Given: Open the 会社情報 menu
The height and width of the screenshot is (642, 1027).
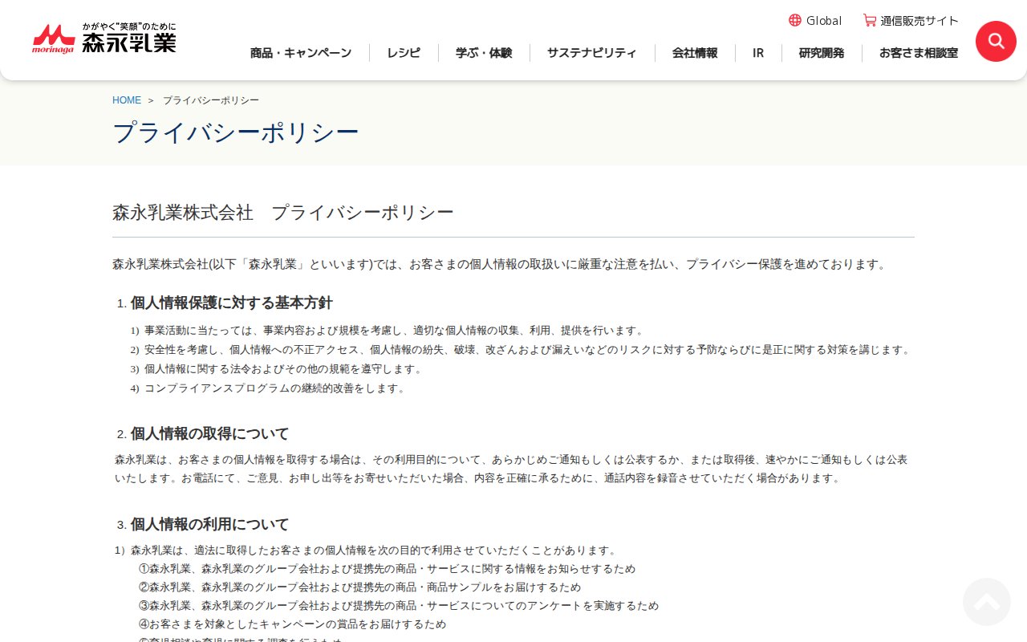Looking at the screenshot, I should tap(695, 53).
